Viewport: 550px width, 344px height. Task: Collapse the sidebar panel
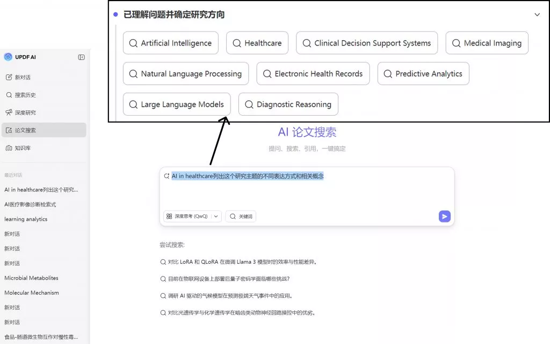click(81, 57)
